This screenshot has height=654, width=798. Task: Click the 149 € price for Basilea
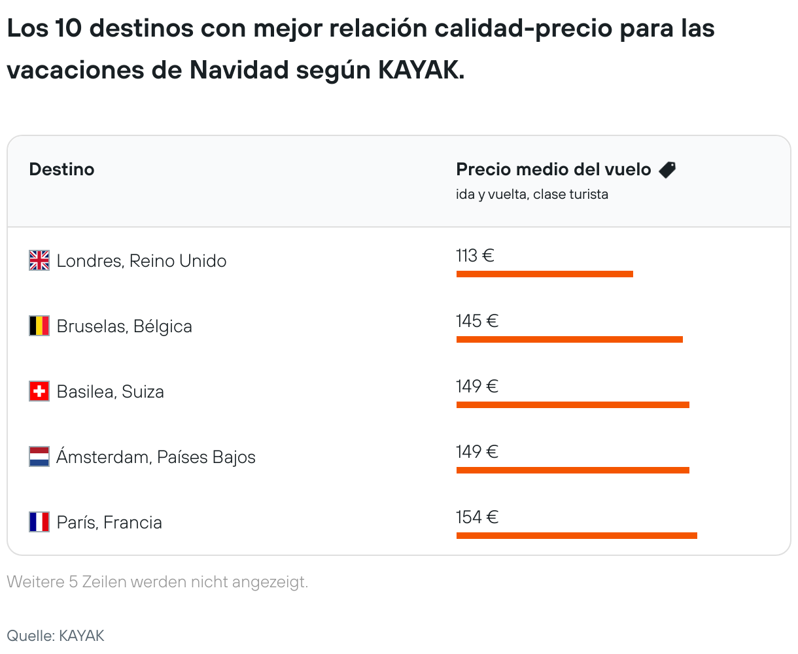tap(477, 387)
